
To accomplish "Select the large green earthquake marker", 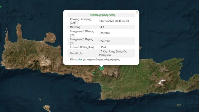I will coord(102,68).
